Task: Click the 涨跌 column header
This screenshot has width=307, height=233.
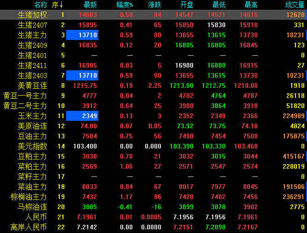Action: tap(154, 5)
